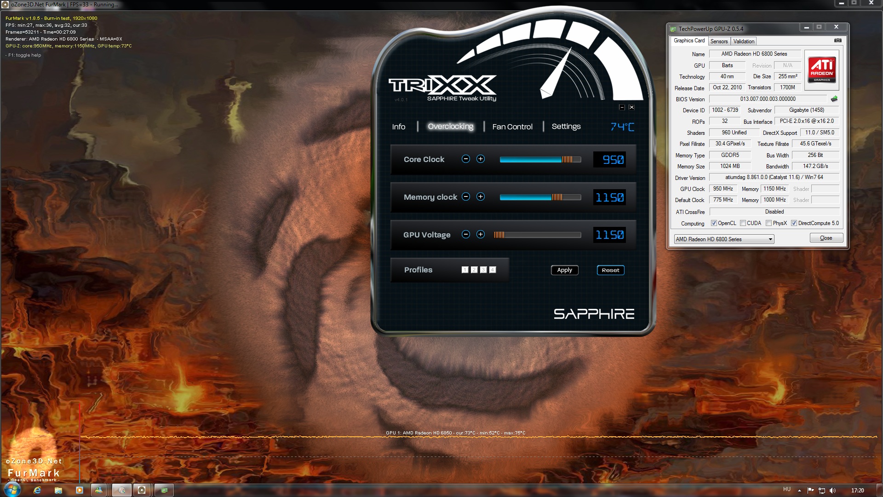Take GPU-Z screenshot with camera icon
The height and width of the screenshot is (497, 883).
[838, 40]
